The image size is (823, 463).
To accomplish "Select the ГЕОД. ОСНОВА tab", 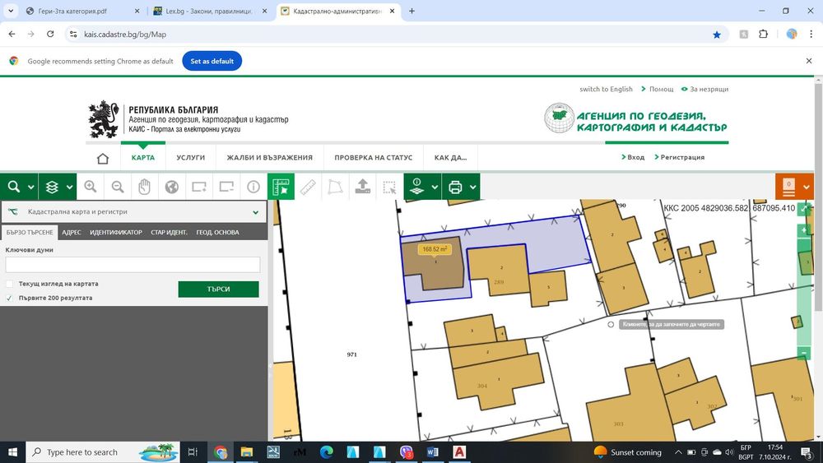I will [x=218, y=232].
